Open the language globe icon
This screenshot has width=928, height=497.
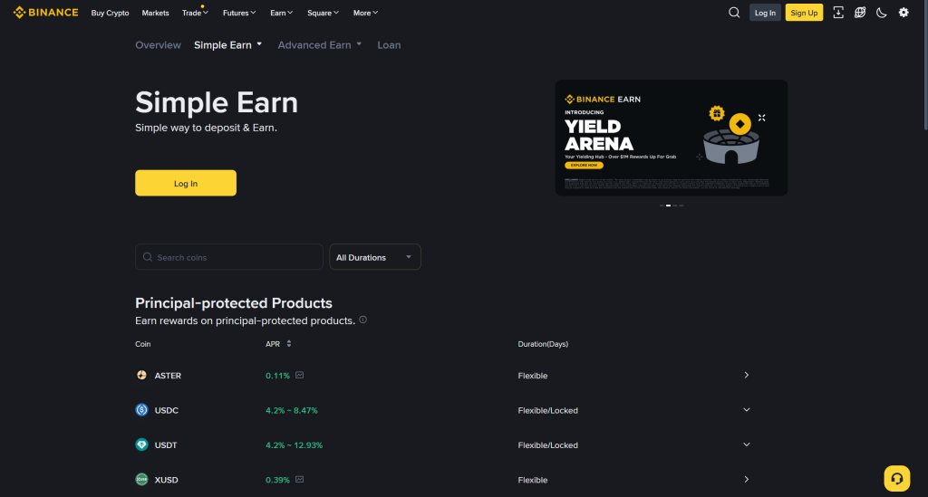pyautogui.click(x=860, y=13)
